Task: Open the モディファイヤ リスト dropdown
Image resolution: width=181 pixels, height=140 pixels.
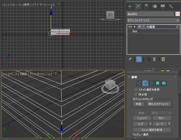Action: pos(153,21)
